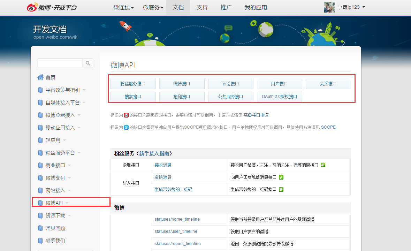Expand the 微博登录接入 sidebar arrow
The image size is (411, 251).
point(79,115)
